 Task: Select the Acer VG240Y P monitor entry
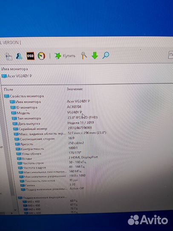tap(17, 76)
